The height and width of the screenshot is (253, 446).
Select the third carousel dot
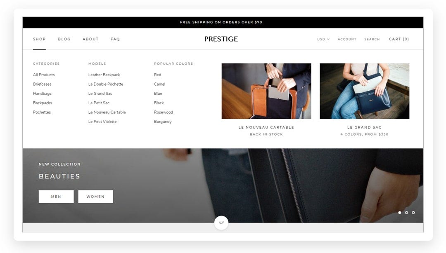click(413, 213)
